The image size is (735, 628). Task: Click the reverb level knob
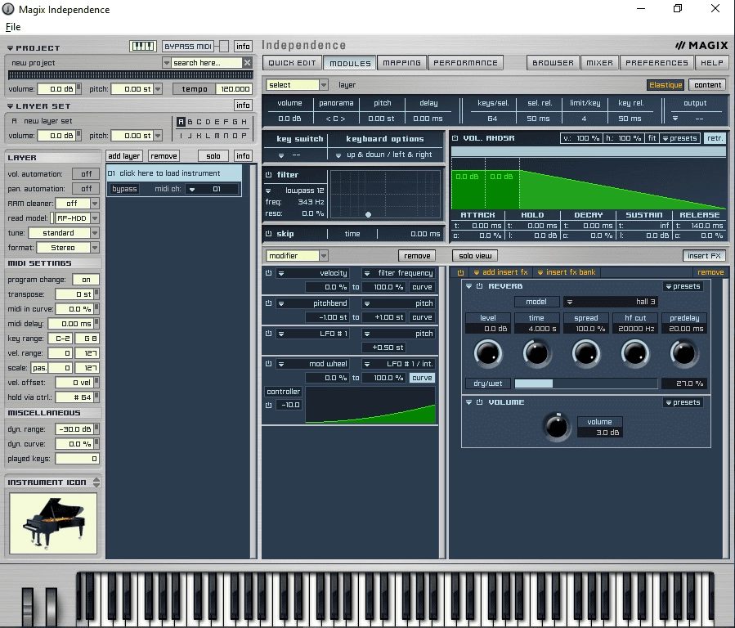488,353
